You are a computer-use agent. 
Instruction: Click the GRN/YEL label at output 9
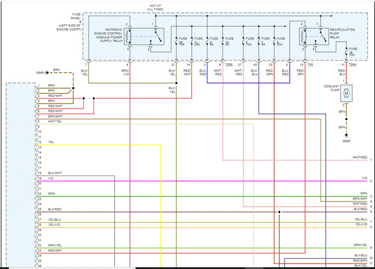[360, 245]
